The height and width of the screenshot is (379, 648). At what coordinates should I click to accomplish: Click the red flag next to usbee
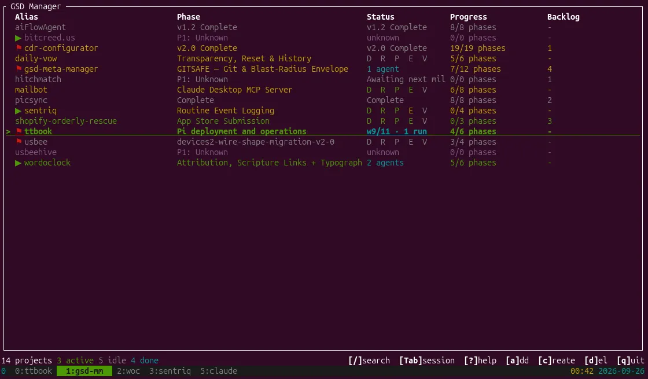19,141
